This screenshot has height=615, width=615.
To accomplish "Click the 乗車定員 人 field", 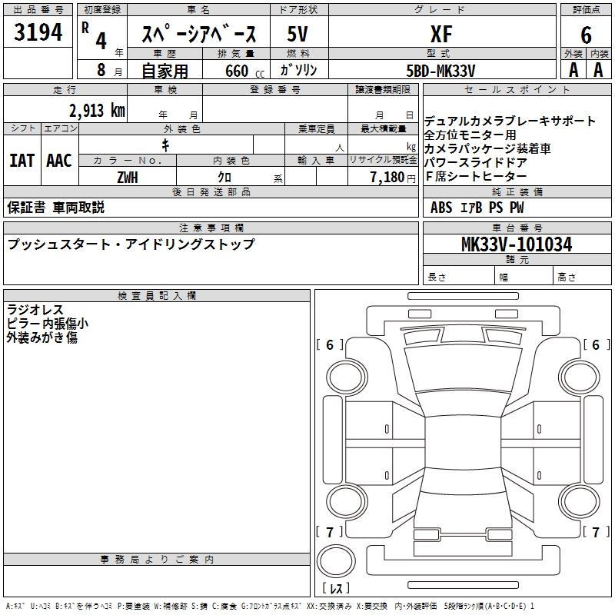I will point(316,144).
